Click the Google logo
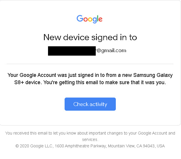This screenshot has width=181, height=159. point(90,19)
